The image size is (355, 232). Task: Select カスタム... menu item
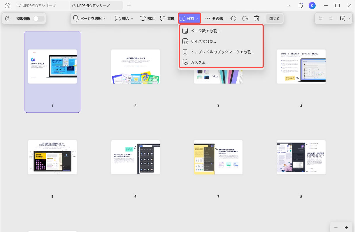[222, 62]
